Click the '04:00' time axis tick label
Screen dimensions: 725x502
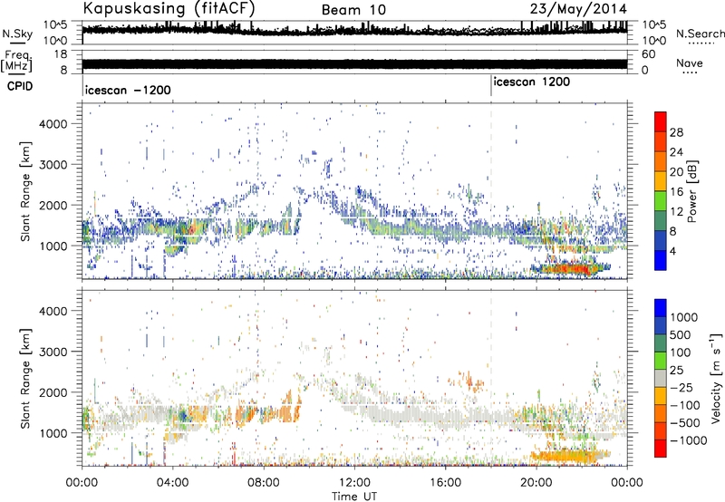point(173,483)
